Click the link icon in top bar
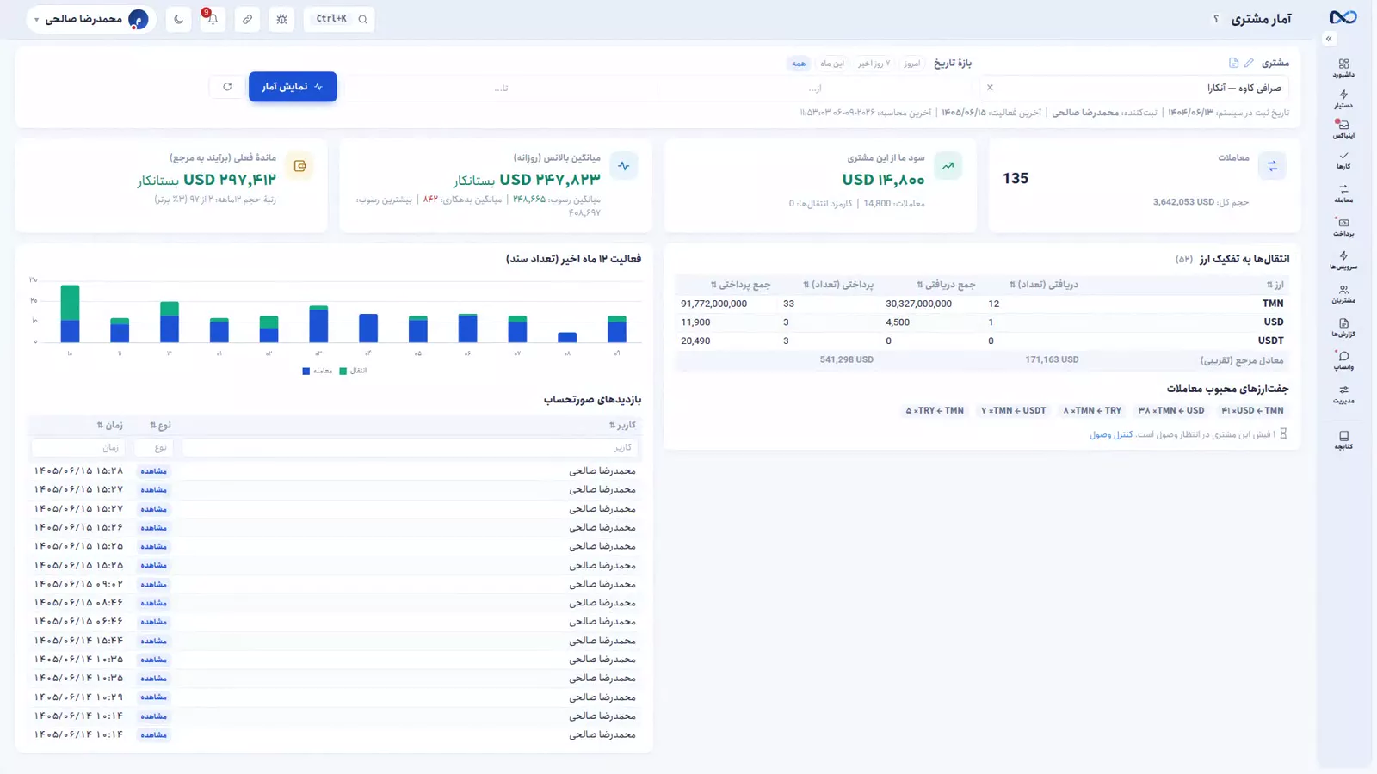The image size is (1377, 774). pyautogui.click(x=247, y=19)
